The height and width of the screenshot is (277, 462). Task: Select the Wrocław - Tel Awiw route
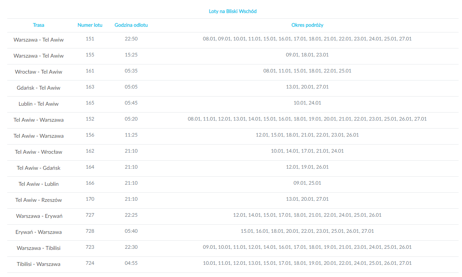click(39, 72)
